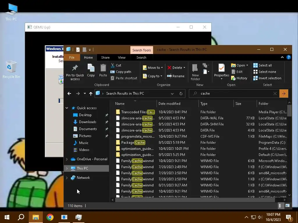Screen dimensions: 298x223
Task: Click the search box containing cache
Action: [234, 93]
